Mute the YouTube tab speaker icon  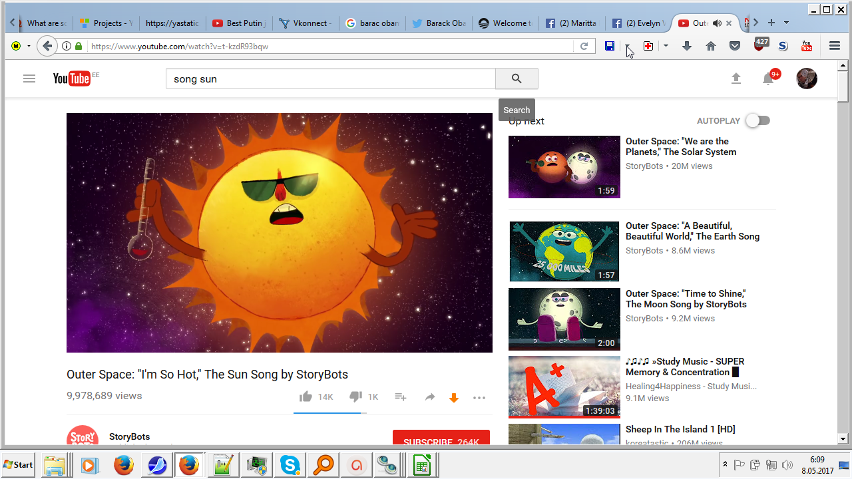coord(717,23)
